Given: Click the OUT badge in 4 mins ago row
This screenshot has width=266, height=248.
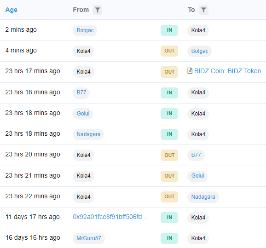Looking at the screenshot, I should (x=169, y=51).
